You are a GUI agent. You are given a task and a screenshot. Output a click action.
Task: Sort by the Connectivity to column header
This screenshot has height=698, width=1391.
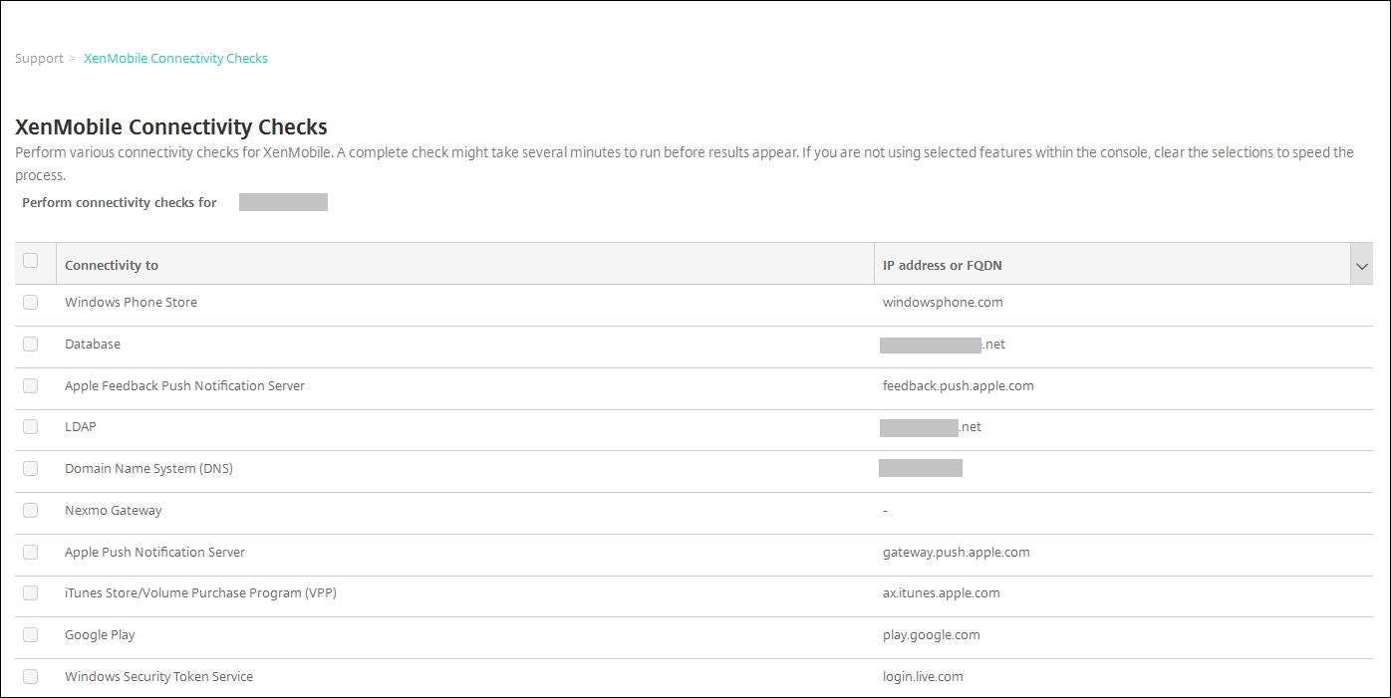pos(112,266)
